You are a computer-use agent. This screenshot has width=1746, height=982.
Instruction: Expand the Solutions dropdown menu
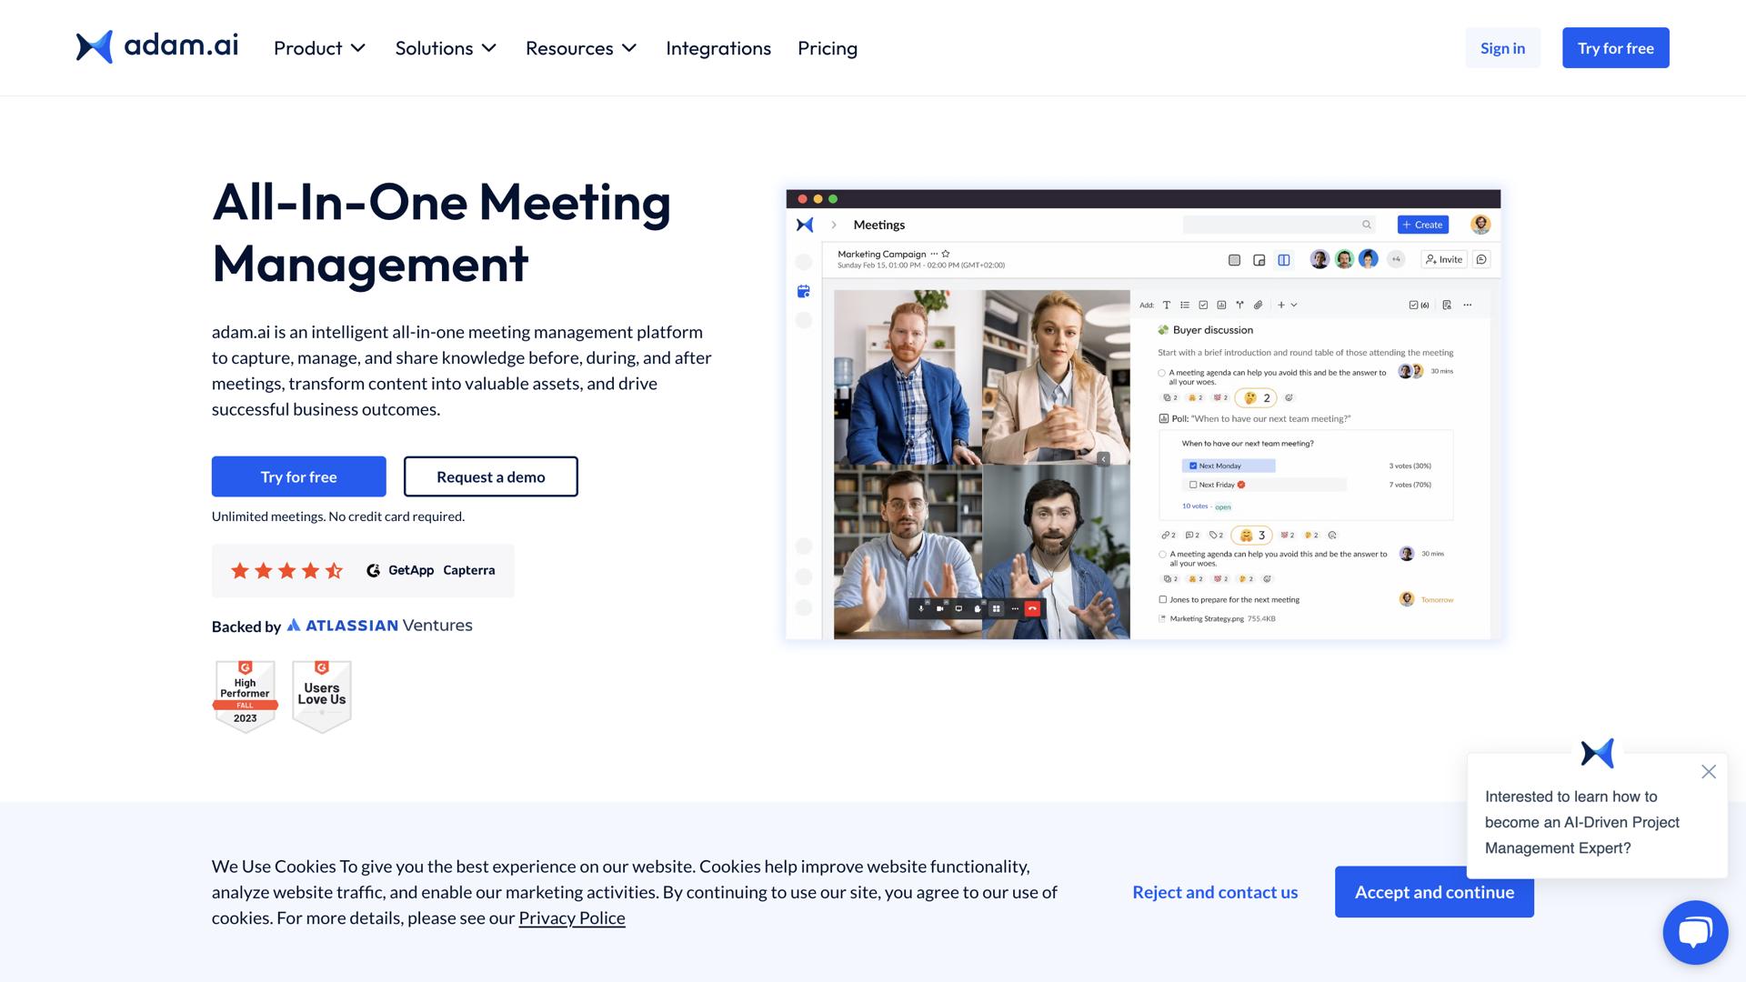(x=446, y=48)
